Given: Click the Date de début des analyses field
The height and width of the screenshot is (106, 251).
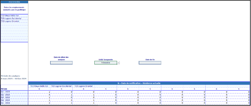Looking at the screenshot, I should (61, 63).
